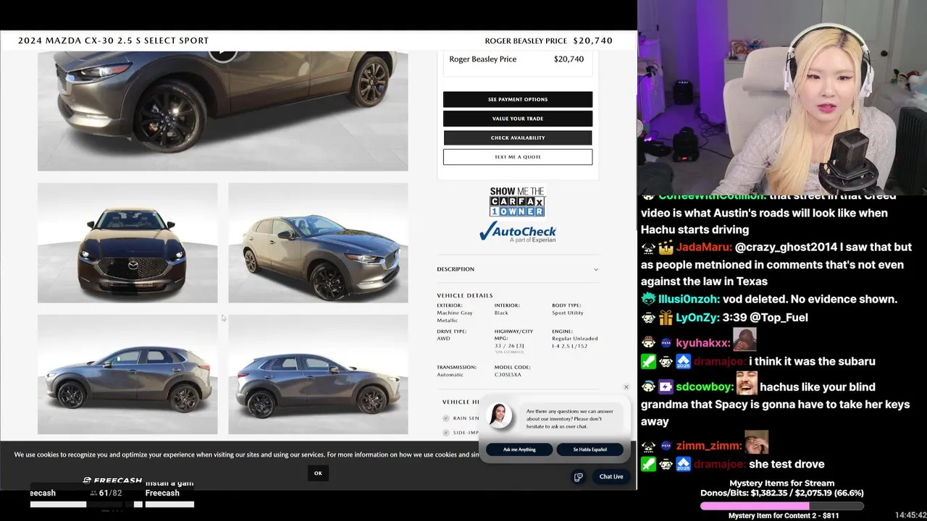Viewport: 927px width, 521px height.
Task: Click the Automatic transmission value
Action: (x=449, y=375)
